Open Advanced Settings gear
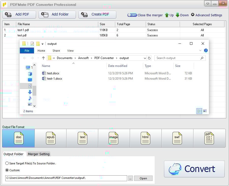229x186 pixels. pyautogui.click(x=206, y=15)
